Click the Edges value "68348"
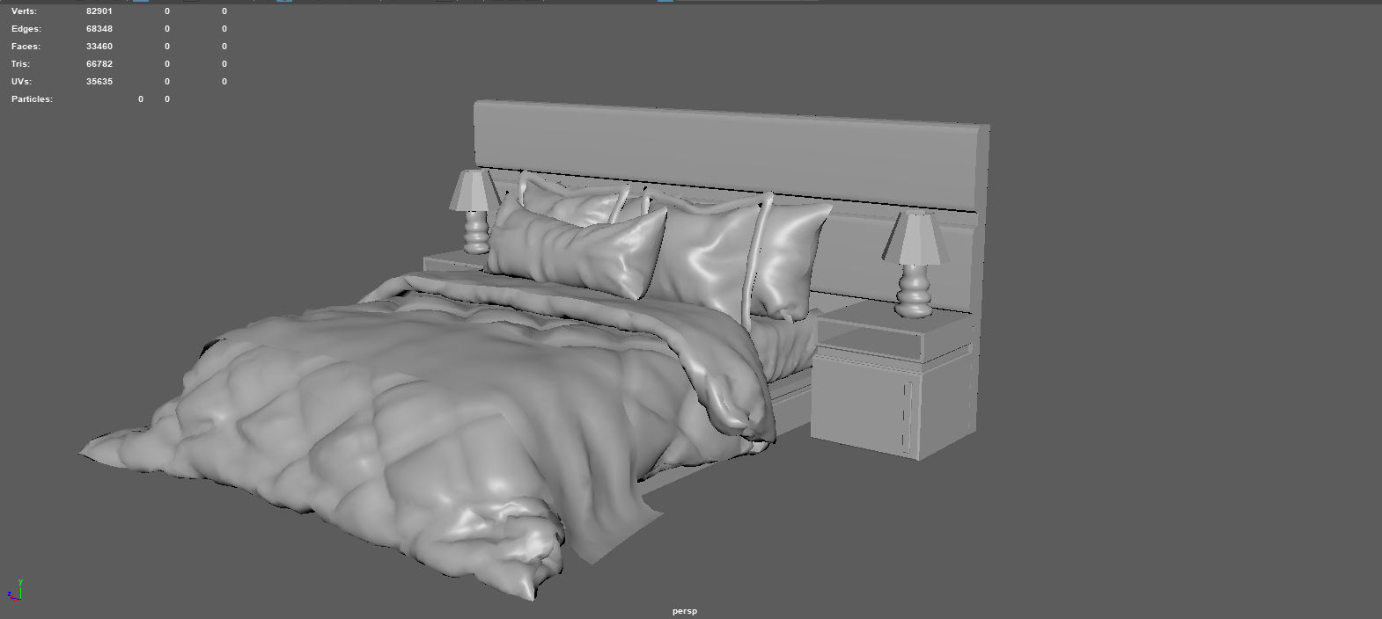The height and width of the screenshot is (619, 1382). (x=99, y=29)
